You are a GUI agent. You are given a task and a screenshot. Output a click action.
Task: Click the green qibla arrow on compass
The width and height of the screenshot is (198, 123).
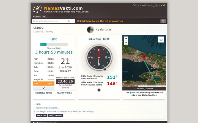[103, 66]
